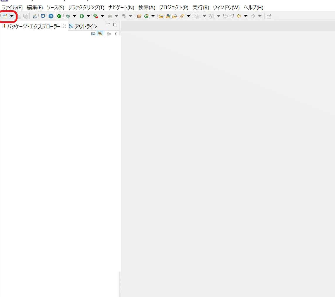Image resolution: width=335 pixels, height=297 pixels.
Task: Open the explorer View Menu dots
Action: point(116,34)
